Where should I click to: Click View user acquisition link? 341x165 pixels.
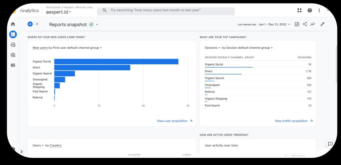click(174, 121)
